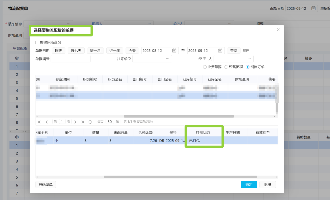Sort by 存盘时间 column header
Screen dimensions: 330x200
tap(63, 80)
